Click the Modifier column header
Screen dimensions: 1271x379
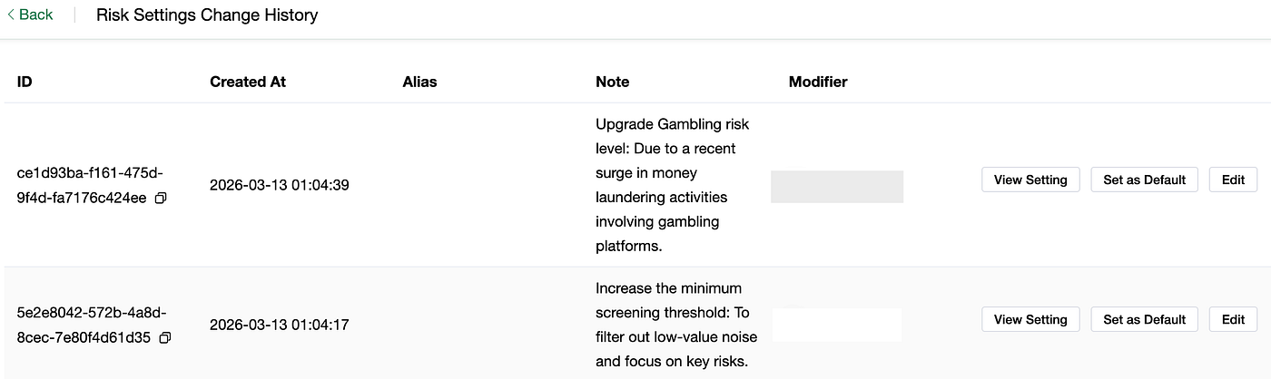[818, 82]
